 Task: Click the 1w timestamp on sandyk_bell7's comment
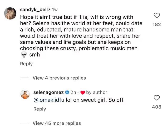pyautogui.click(x=55, y=9)
